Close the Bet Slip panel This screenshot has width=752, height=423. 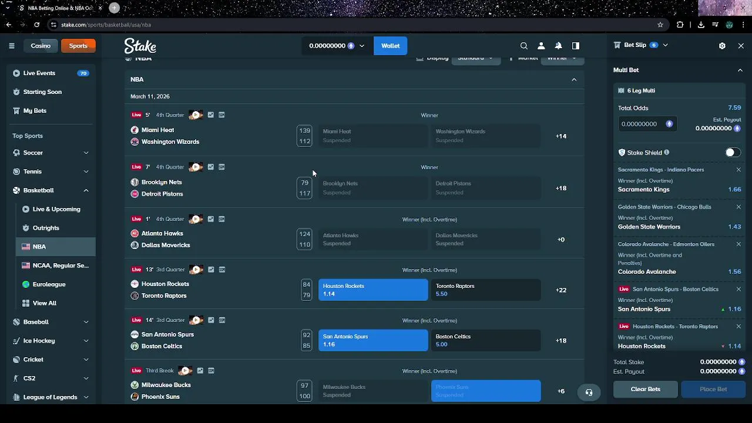(741, 46)
